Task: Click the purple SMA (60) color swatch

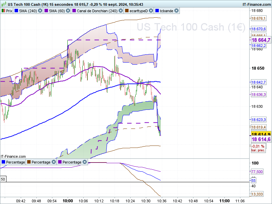Action: click(46, 11)
